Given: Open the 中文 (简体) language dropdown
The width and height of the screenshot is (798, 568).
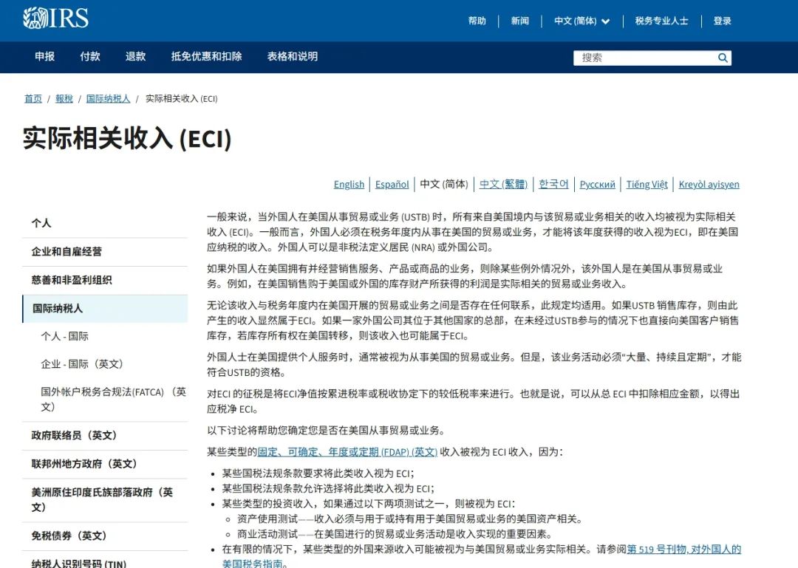Looking at the screenshot, I should point(582,21).
